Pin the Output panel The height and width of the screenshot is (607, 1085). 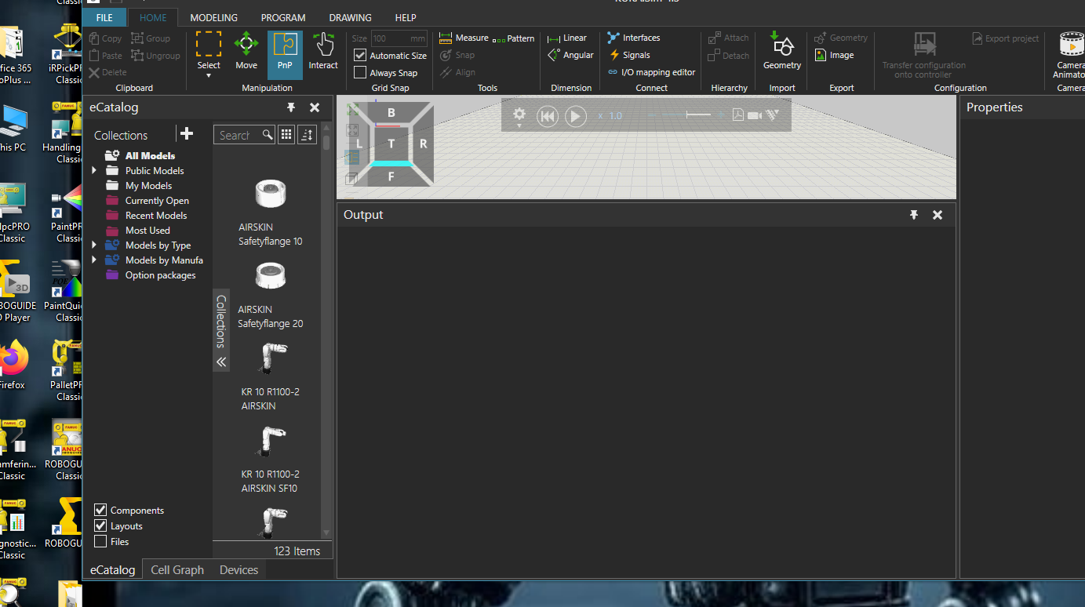click(914, 215)
